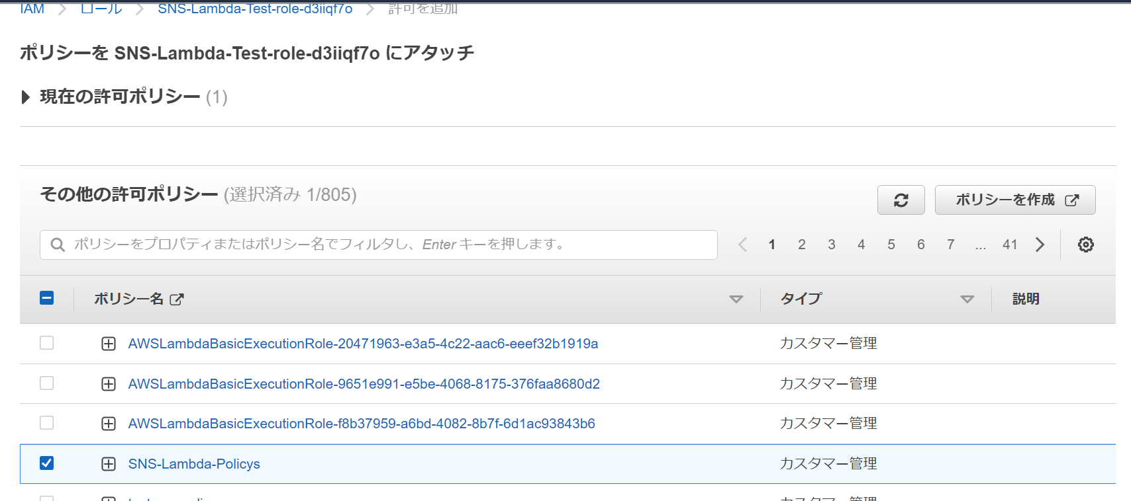1131x501 pixels.
Task: Expand details of AWSLambdaBasicExecutionRole-f8b37959 policy
Action: click(x=109, y=424)
